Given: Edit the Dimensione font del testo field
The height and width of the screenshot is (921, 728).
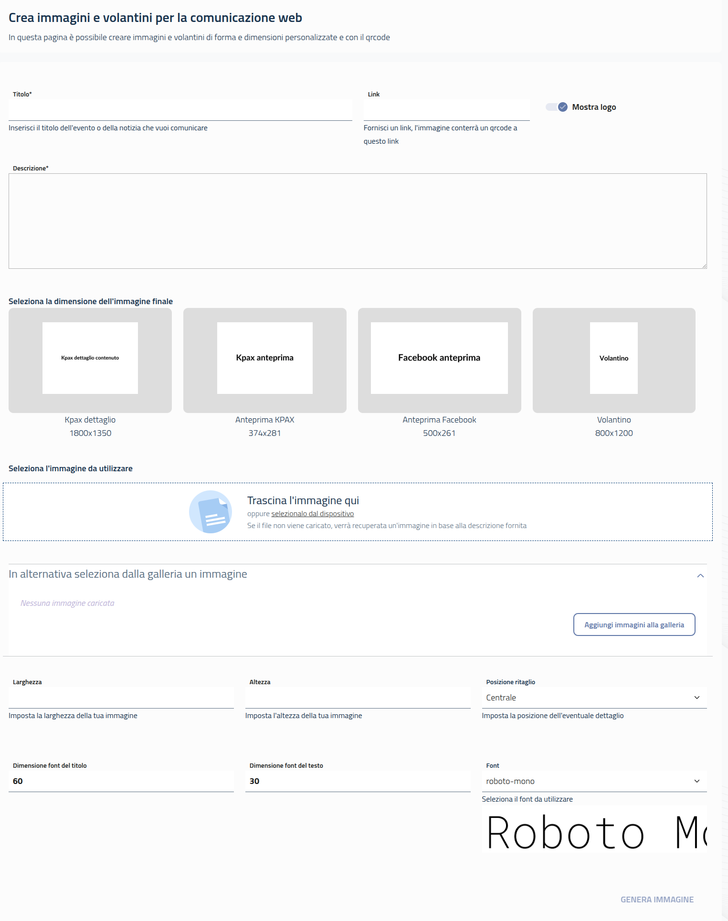Looking at the screenshot, I should [x=358, y=781].
